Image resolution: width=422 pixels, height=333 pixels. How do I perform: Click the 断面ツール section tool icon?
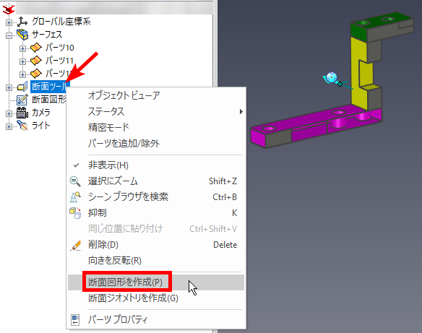pos(22,87)
